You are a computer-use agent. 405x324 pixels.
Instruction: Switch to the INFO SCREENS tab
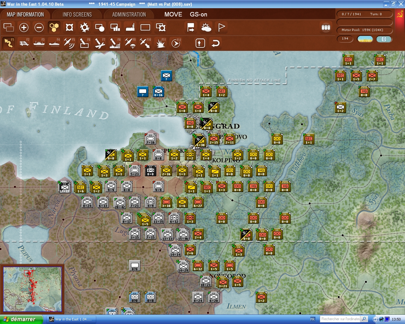point(77,15)
